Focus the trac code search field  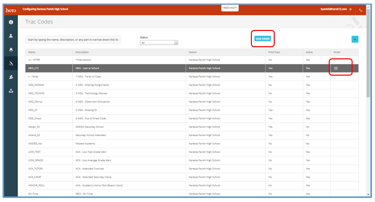(x=73, y=40)
